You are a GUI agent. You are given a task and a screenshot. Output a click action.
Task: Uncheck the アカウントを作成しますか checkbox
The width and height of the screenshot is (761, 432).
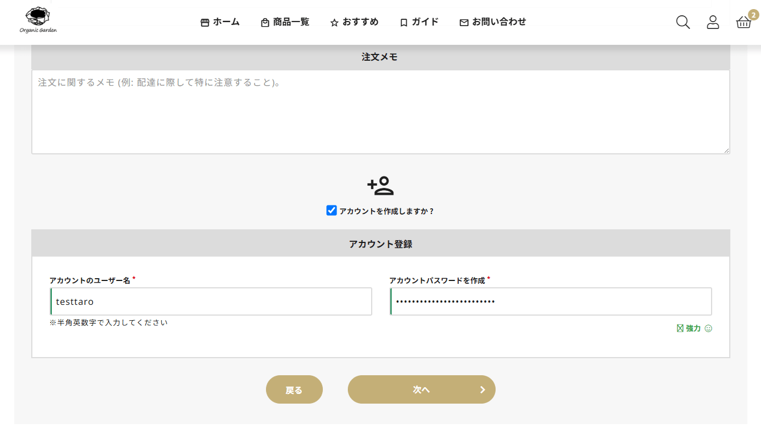point(332,211)
